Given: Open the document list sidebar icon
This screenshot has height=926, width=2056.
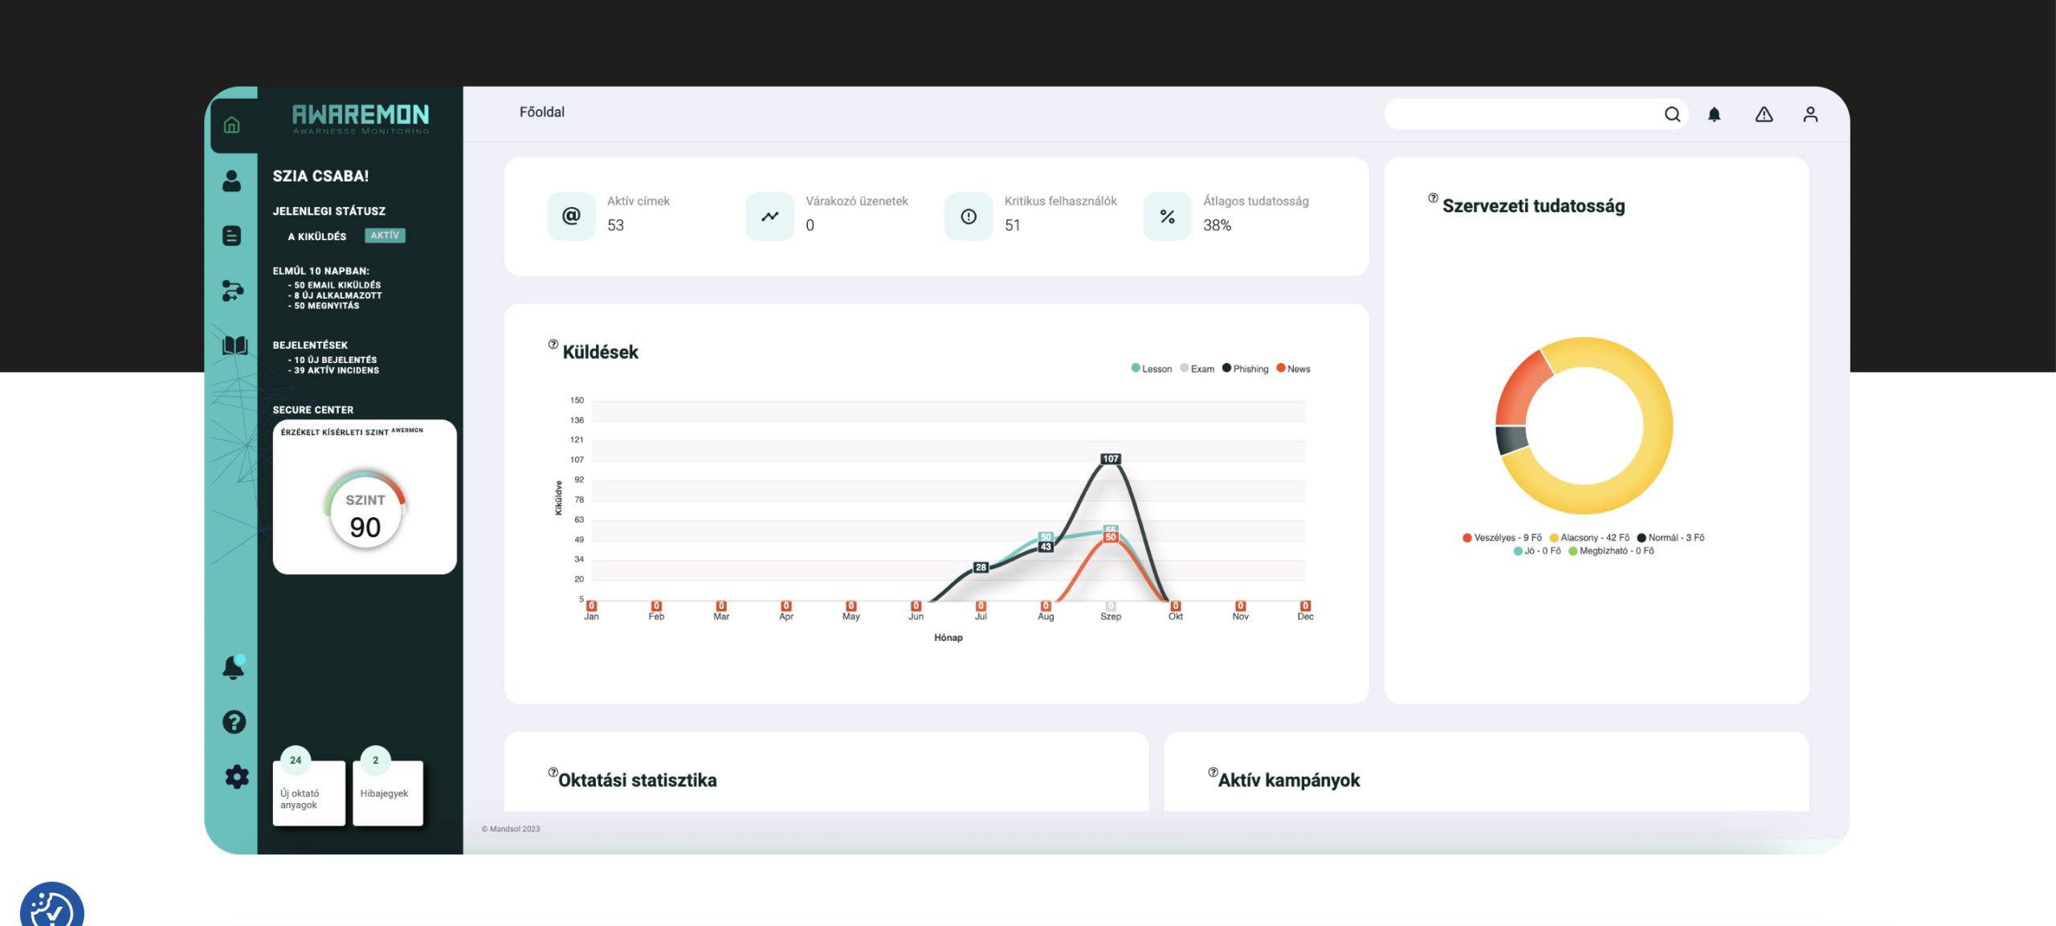Looking at the screenshot, I should pos(231,235).
